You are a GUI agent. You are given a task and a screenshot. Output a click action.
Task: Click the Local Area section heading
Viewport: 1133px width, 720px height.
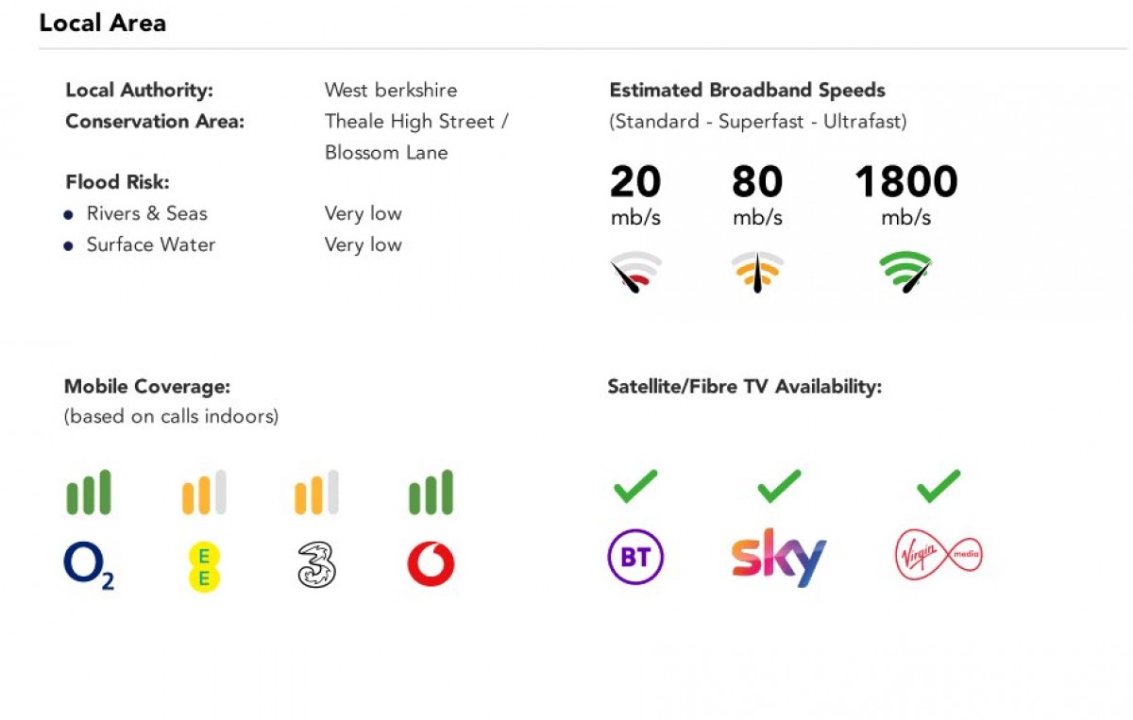tap(102, 24)
